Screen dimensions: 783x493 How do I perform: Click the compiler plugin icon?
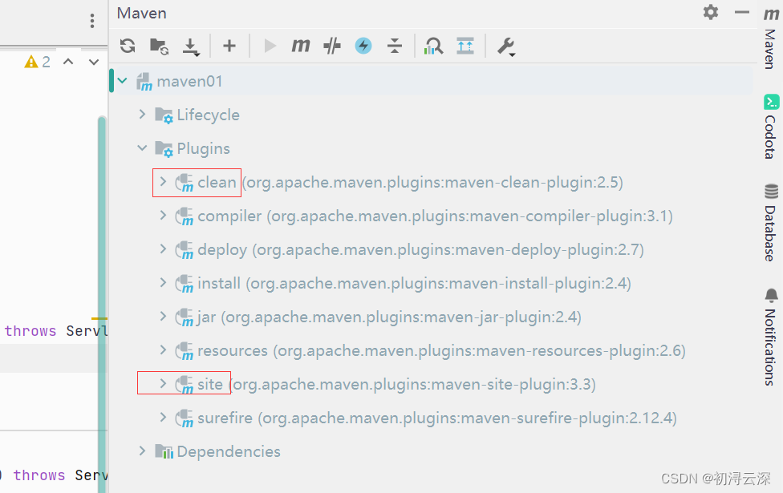(185, 216)
